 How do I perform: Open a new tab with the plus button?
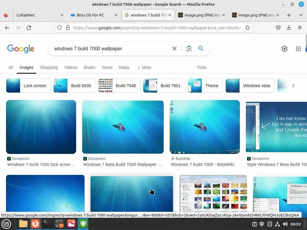[x=289, y=15]
